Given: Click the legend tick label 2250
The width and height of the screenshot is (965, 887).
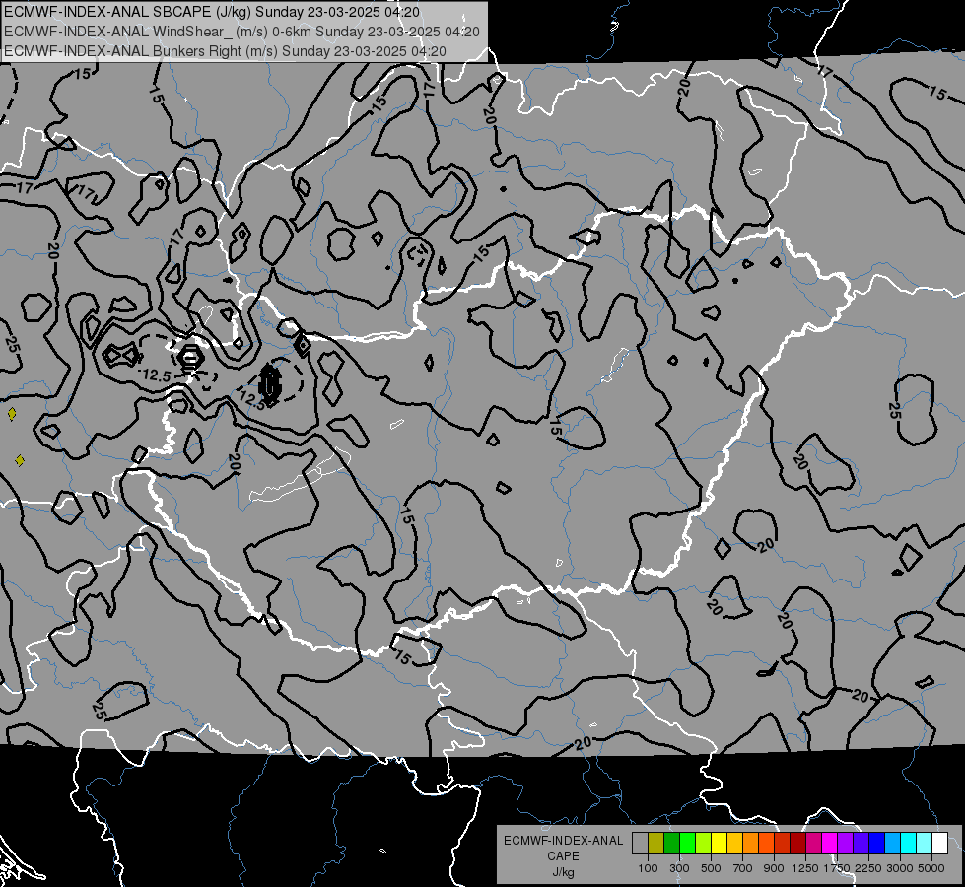Looking at the screenshot, I should (868, 868).
